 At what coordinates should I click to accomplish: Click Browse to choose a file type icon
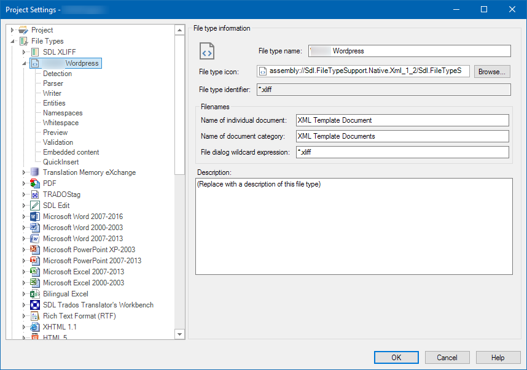pyautogui.click(x=492, y=72)
